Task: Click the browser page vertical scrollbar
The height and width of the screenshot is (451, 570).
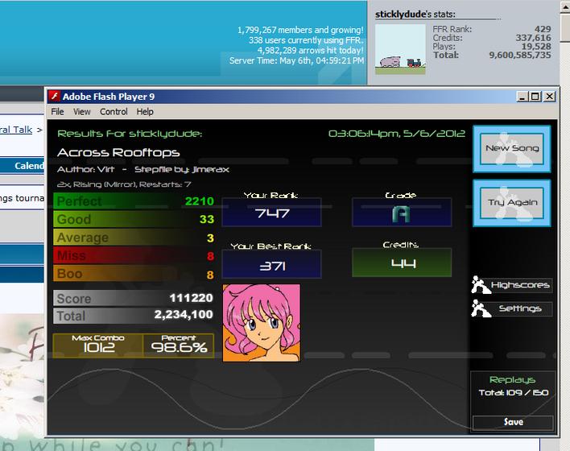Action: (565, 225)
